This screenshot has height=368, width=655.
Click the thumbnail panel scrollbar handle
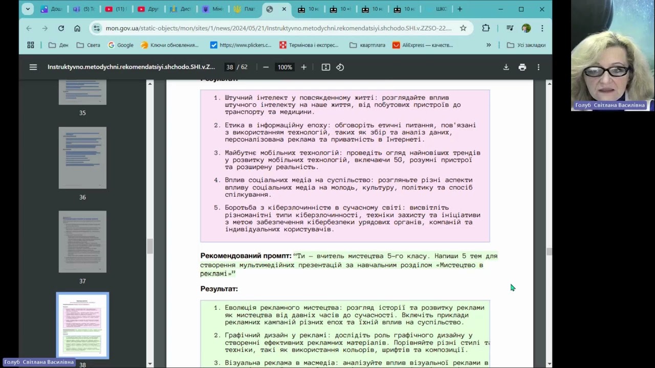point(150,246)
